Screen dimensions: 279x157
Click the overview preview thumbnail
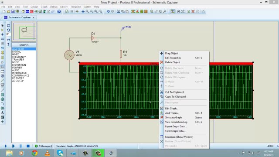coord(24,31)
